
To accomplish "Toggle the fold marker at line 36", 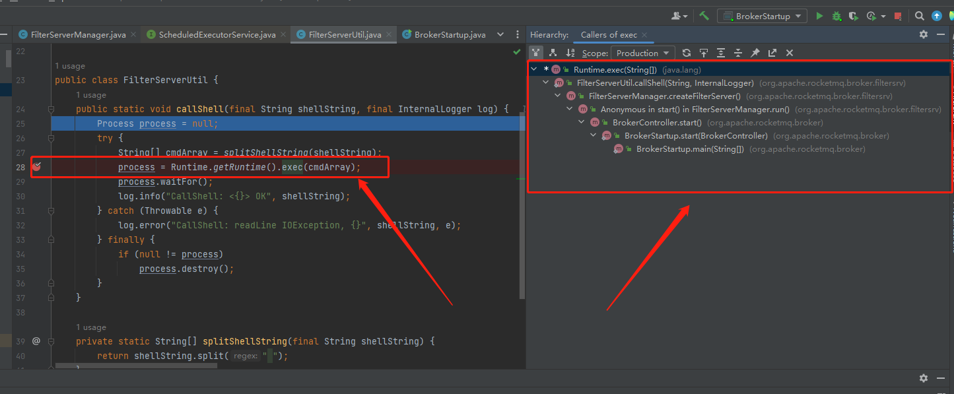I will point(51,283).
